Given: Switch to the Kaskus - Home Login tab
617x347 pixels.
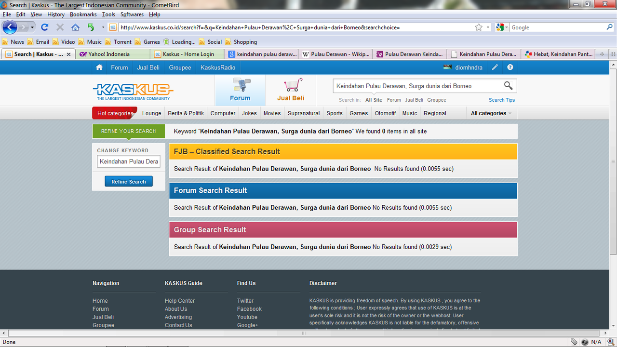Looking at the screenshot, I should point(187,54).
